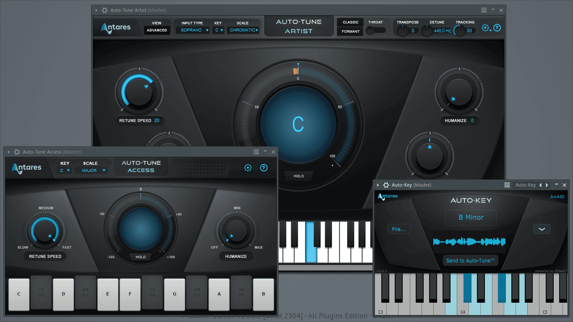Click Tracking value 50 field
The width and height of the screenshot is (573, 322).
point(469,31)
